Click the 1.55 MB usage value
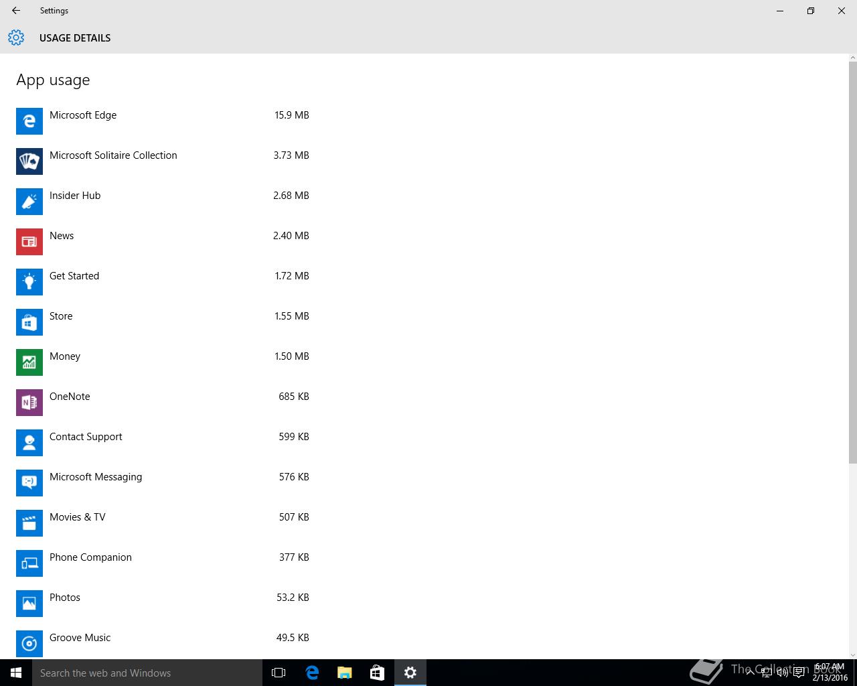Viewport: 857px width, 686px height. (292, 316)
